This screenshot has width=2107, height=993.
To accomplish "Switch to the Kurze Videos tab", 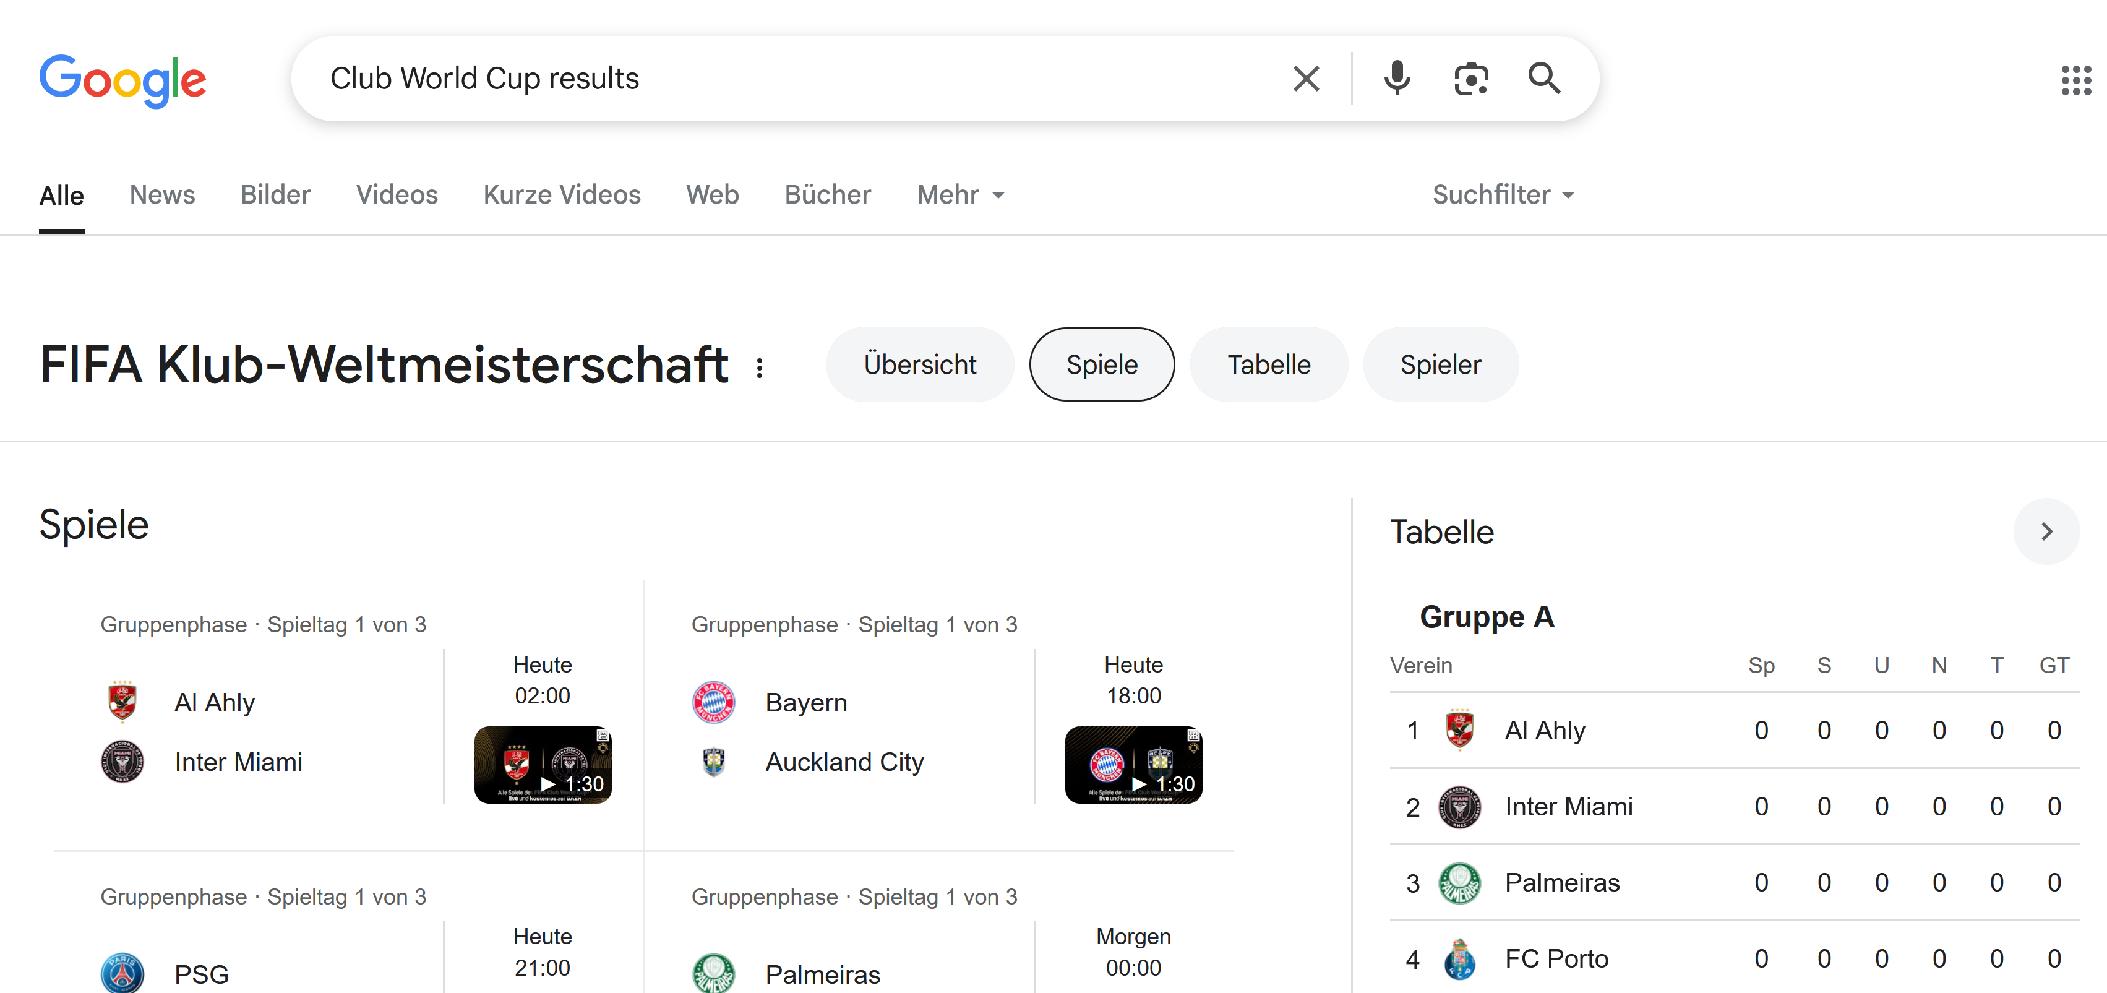I will [x=562, y=195].
